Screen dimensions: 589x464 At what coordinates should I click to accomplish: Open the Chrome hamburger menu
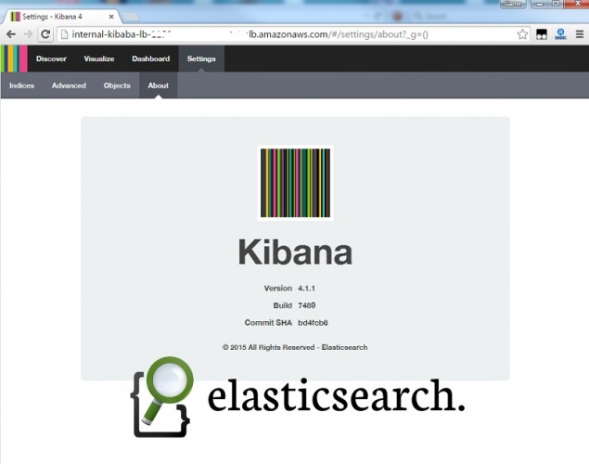click(x=580, y=34)
